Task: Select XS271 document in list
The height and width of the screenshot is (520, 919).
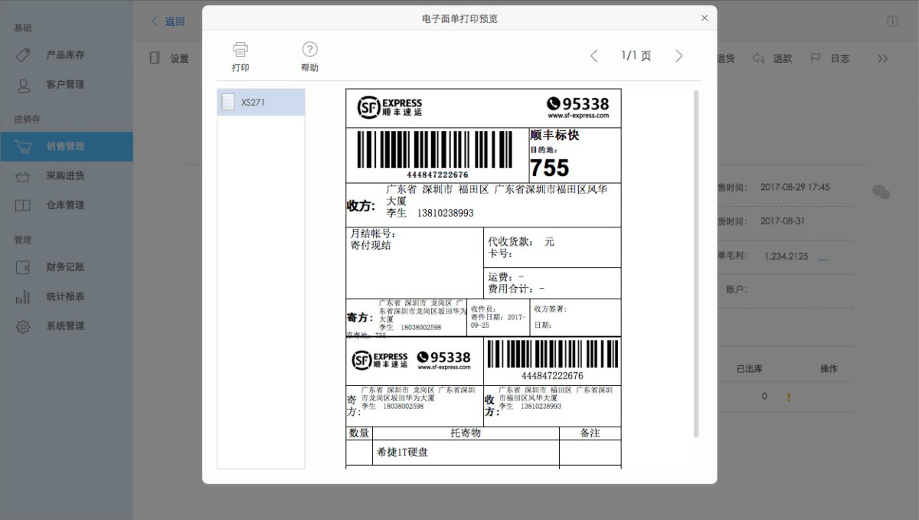Action: point(260,102)
